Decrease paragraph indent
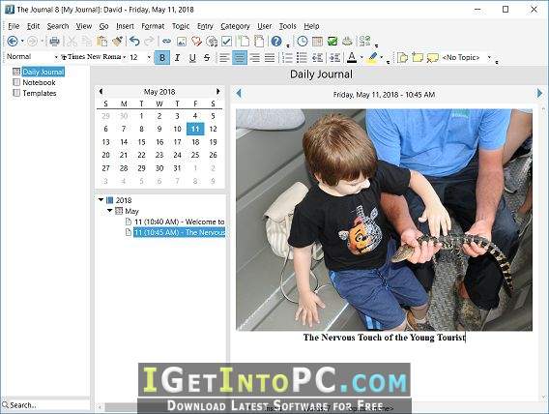Screen dimensions: 549x414 pos(317,57)
